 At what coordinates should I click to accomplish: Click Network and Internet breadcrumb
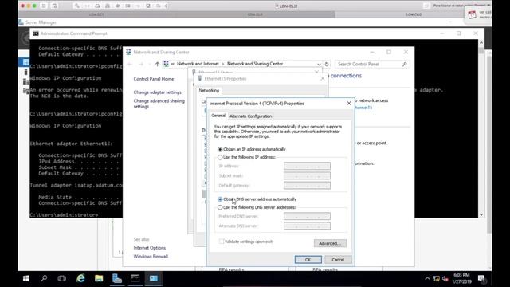(x=198, y=64)
